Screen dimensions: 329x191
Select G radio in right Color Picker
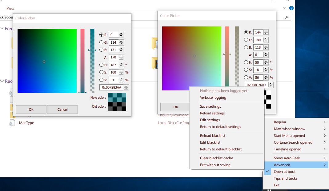pos(246,40)
